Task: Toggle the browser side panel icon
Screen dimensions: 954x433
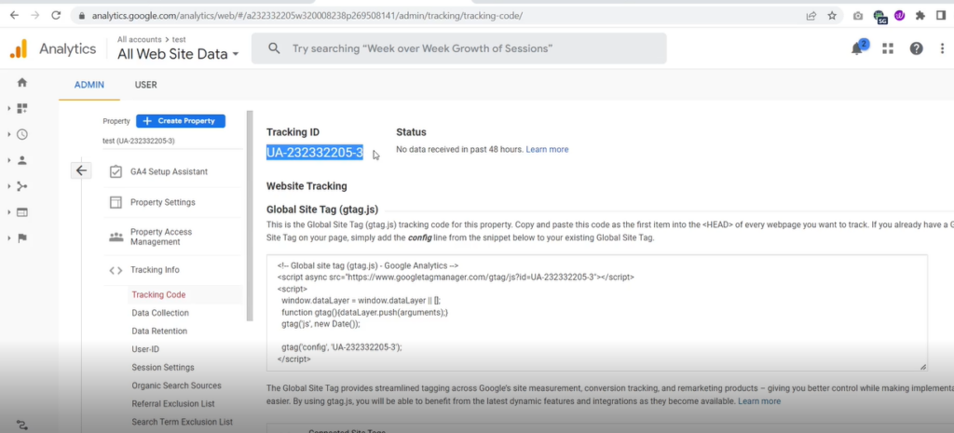Action: tap(941, 16)
